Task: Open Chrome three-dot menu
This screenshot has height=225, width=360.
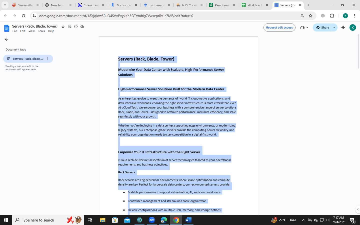Action: (x=354, y=16)
